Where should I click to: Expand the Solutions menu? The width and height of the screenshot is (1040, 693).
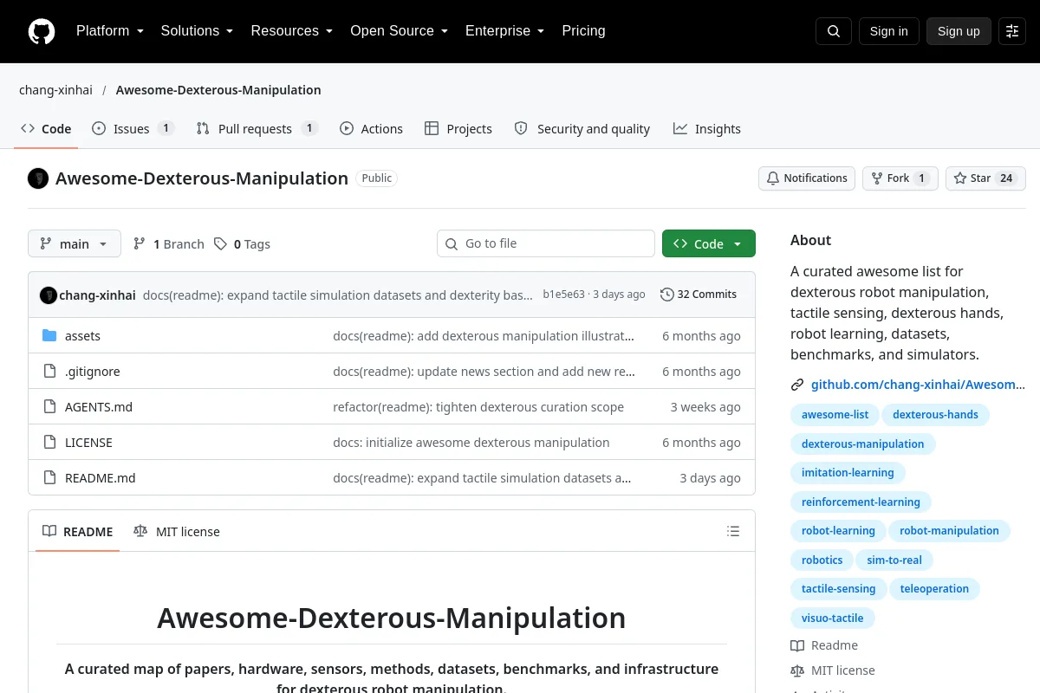(197, 31)
